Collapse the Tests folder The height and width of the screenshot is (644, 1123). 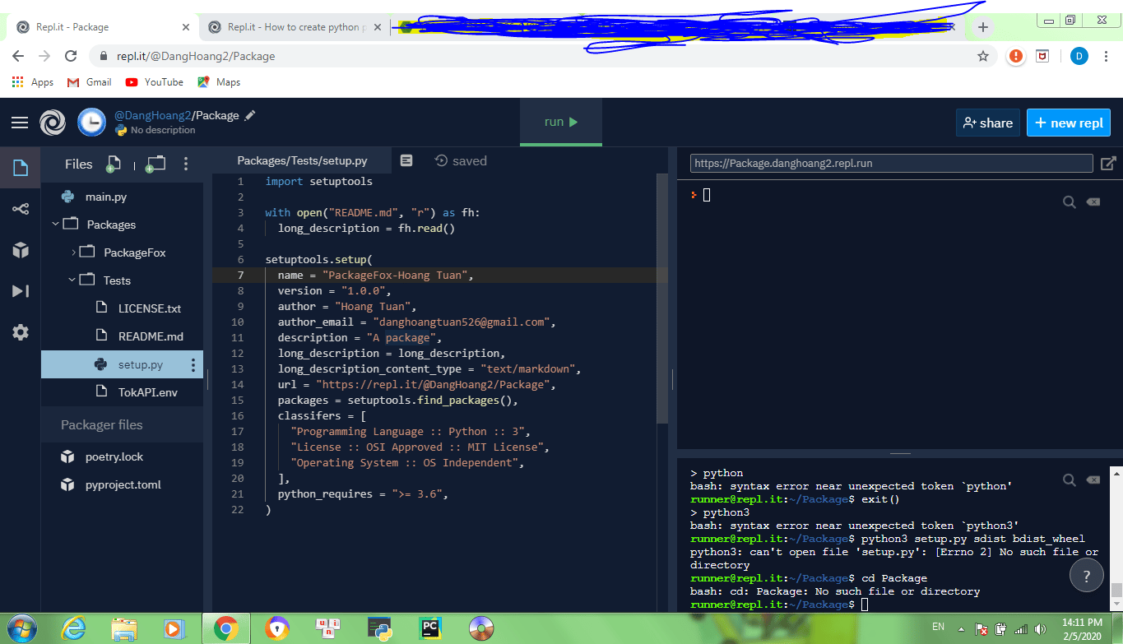72,280
